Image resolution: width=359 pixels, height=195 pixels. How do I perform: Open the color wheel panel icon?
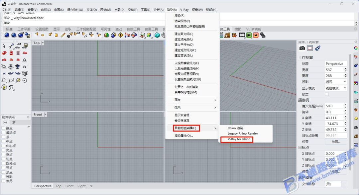pyautogui.click(x=356, y=48)
